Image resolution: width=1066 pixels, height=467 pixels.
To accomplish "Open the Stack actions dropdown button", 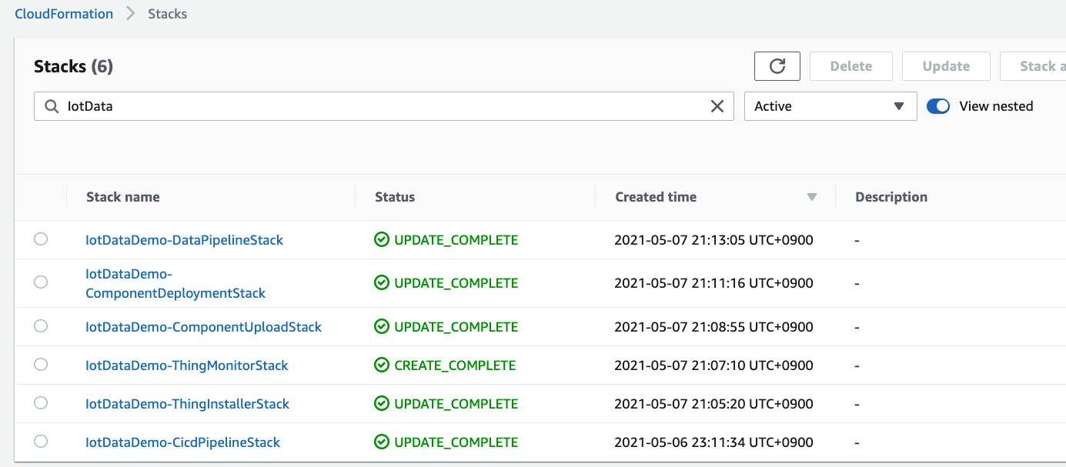I will [x=1033, y=66].
